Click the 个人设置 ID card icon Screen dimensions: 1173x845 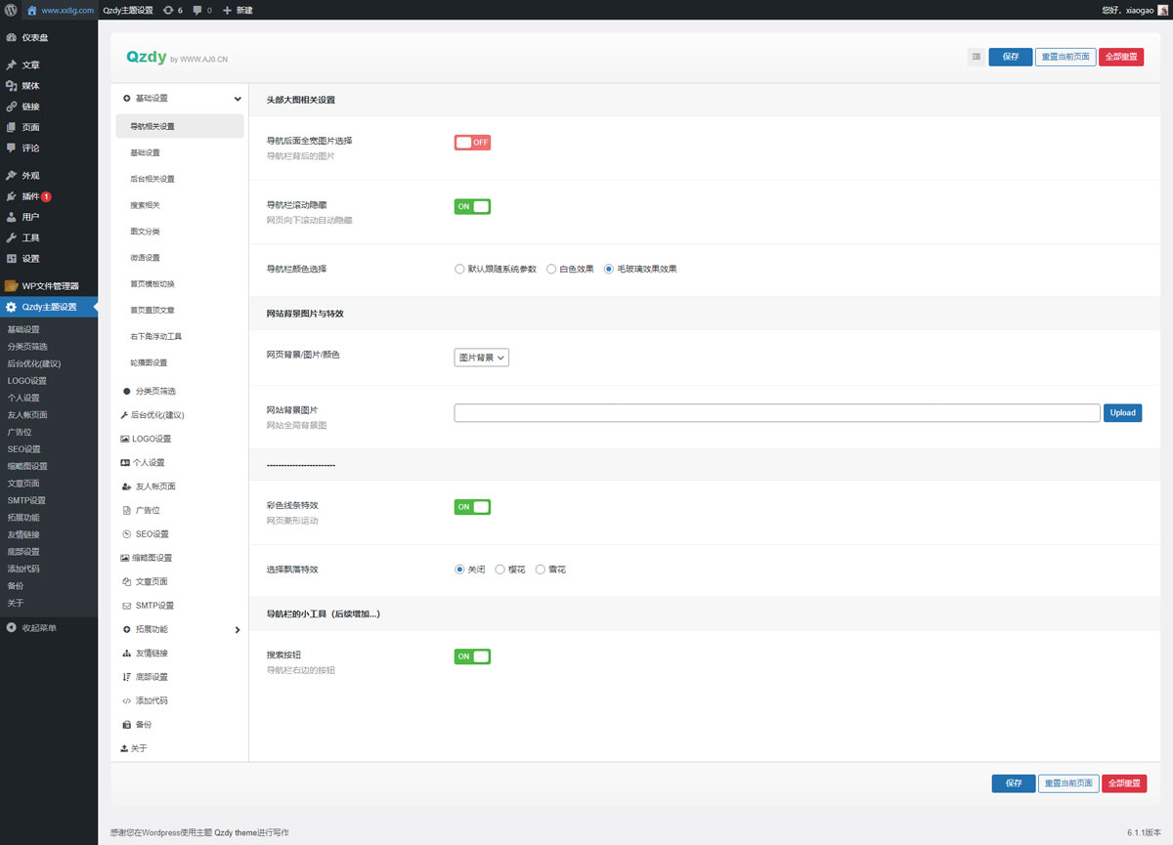(125, 462)
